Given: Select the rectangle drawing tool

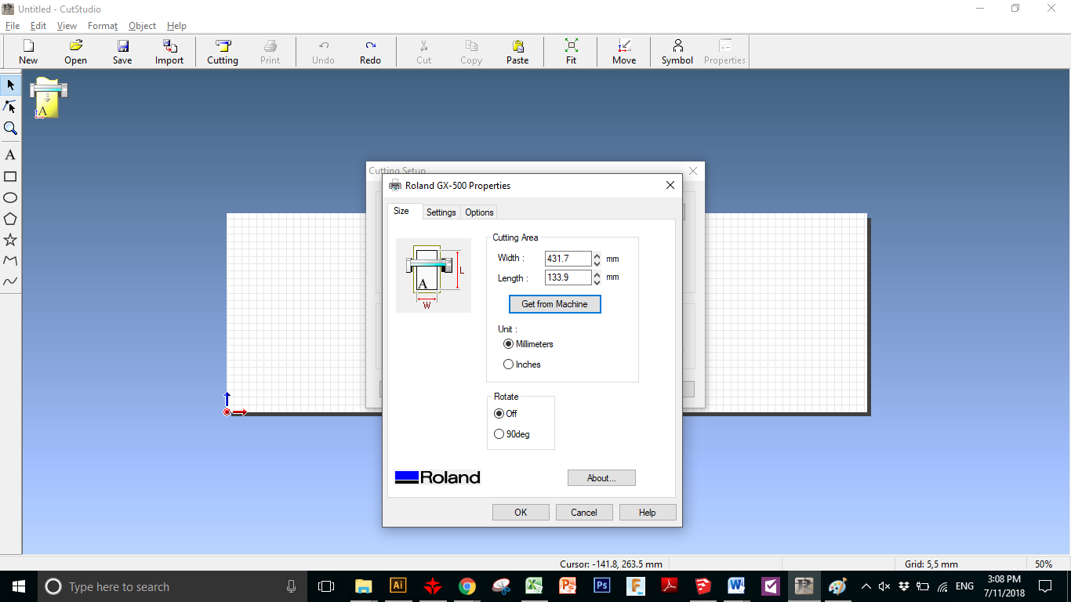Looking at the screenshot, I should [10, 176].
